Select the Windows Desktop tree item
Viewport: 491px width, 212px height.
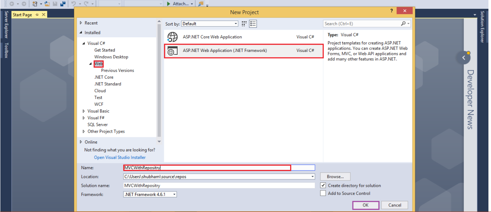click(x=111, y=57)
